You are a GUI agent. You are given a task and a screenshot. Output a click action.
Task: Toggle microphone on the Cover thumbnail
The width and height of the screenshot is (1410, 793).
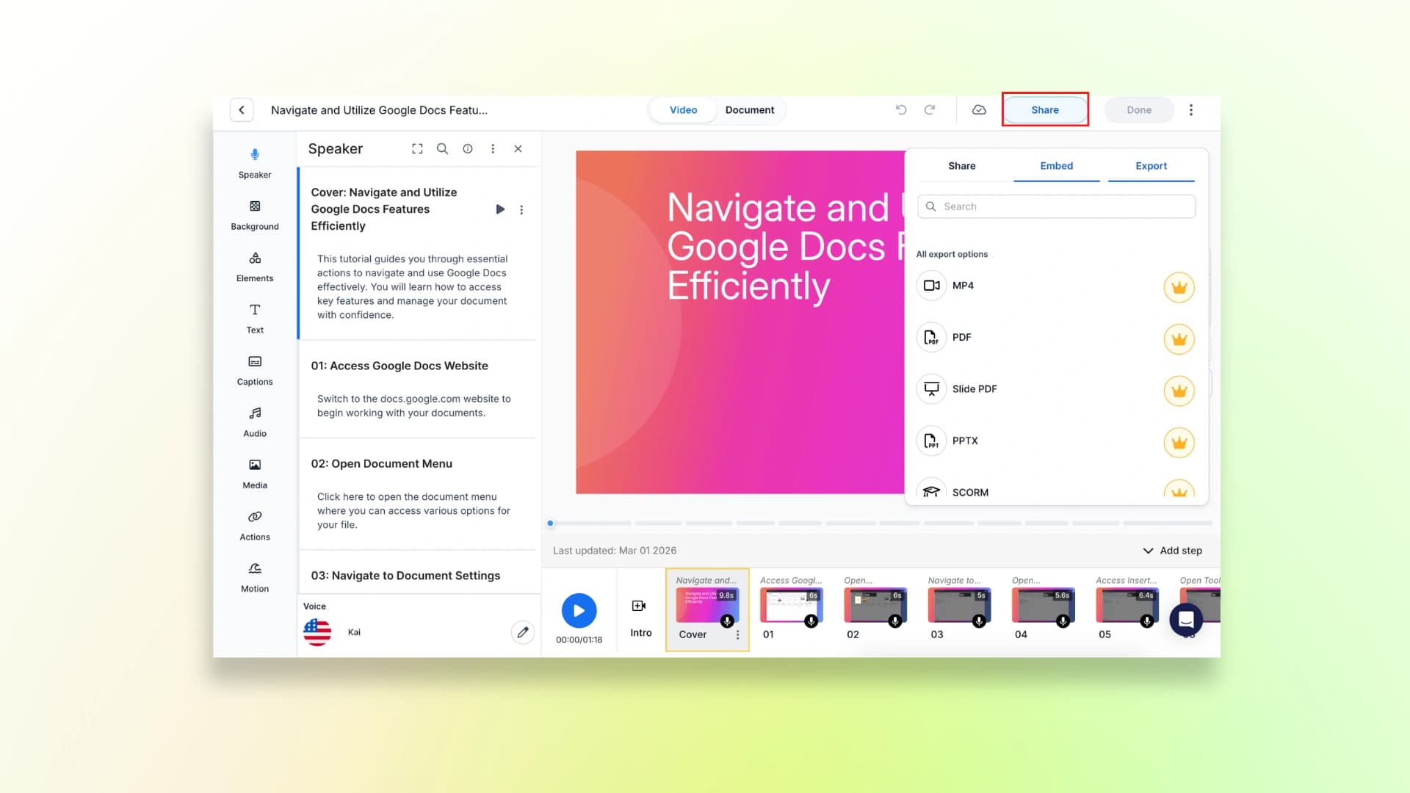[727, 621]
